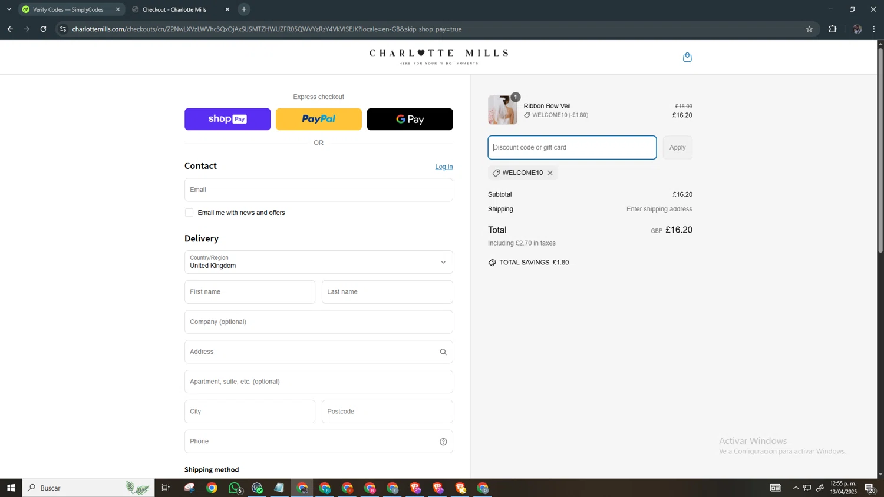Open WhatsApp from the taskbar
The height and width of the screenshot is (497, 884).
pyautogui.click(x=235, y=488)
